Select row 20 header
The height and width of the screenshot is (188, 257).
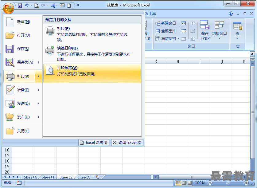(7, 172)
